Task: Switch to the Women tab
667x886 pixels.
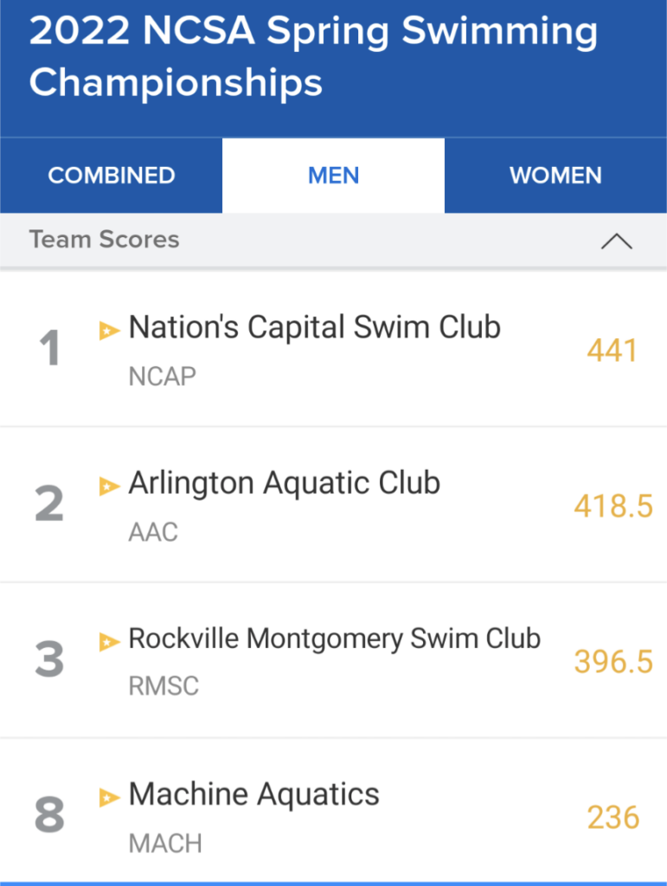Action: click(555, 175)
